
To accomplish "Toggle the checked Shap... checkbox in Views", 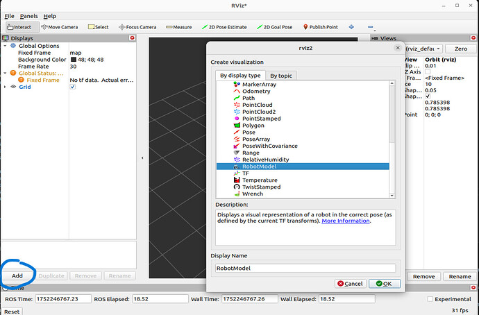I will tap(428, 96).
